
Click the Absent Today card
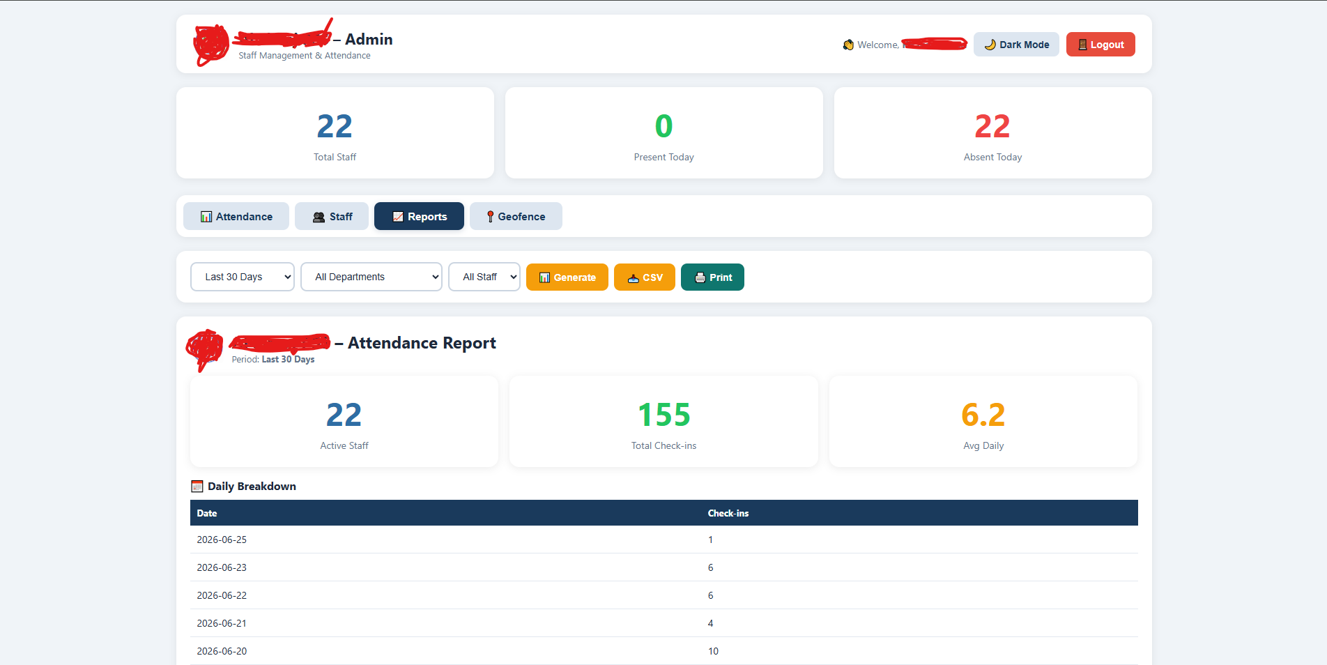[993, 132]
